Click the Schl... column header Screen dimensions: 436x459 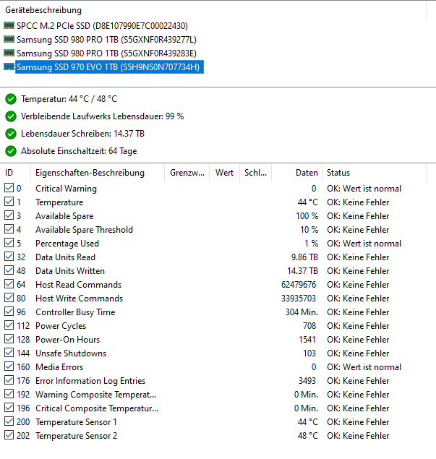click(x=256, y=173)
